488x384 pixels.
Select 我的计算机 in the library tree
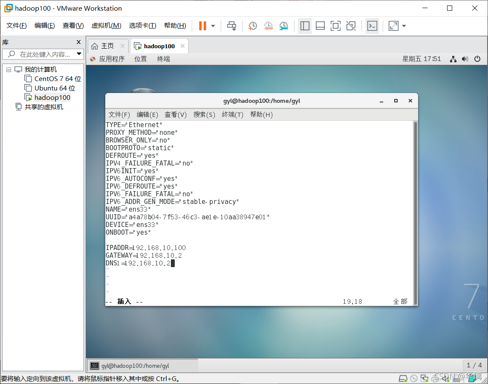click(40, 70)
